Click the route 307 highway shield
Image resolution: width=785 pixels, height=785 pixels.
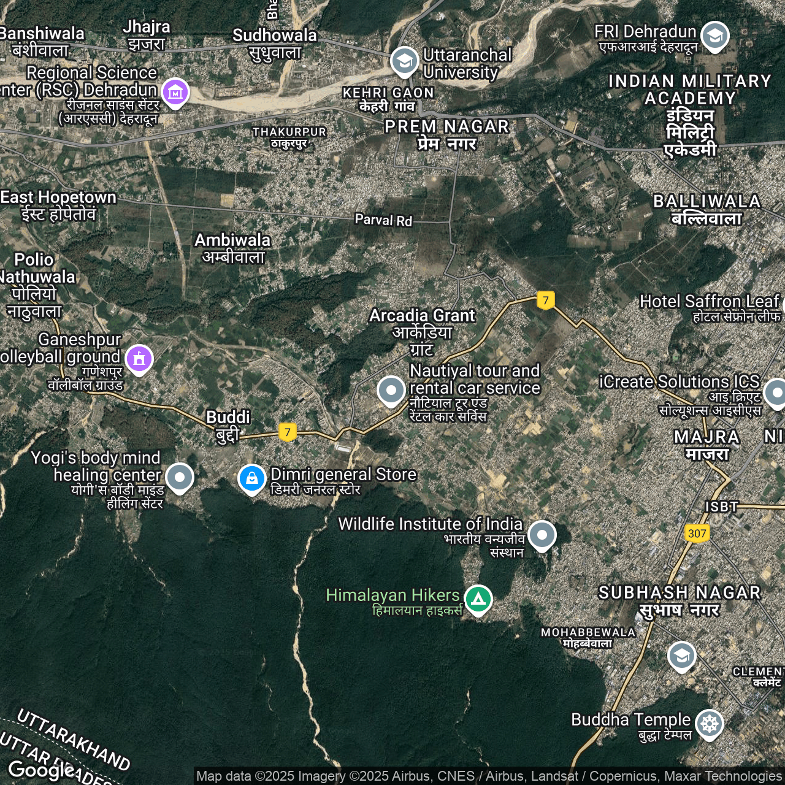click(x=697, y=533)
